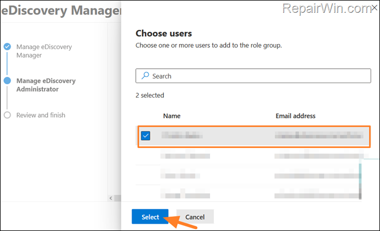The height and width of the screenshot is (231, 380).
Task: Click the current step filled circle icon
Action: pyautogui.click(x=7, y=80)
